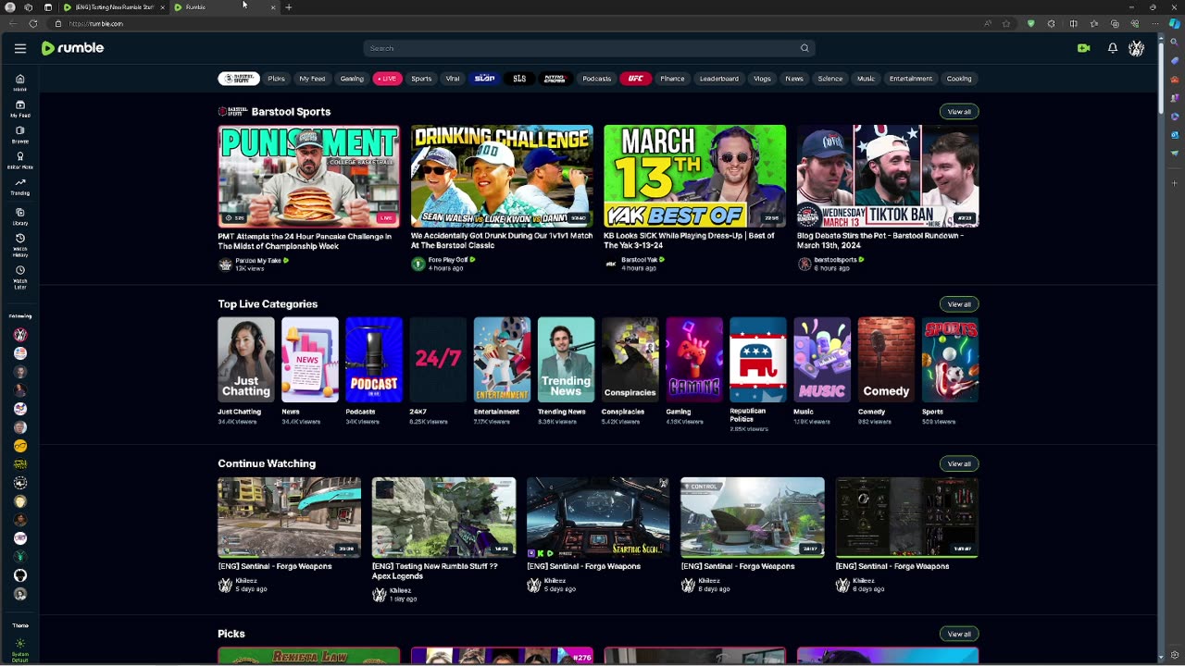The width and height of the screenshot is (1185, 666).
Task: Open browser split screen icon
Action: (x=1073, y=23)
